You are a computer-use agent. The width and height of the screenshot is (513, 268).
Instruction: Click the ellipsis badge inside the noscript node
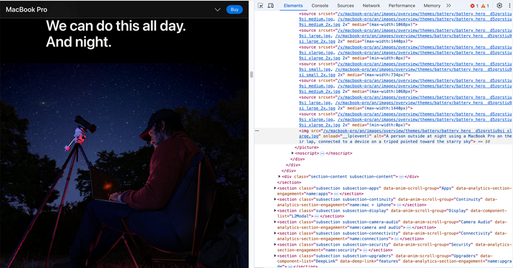point(322,153)
